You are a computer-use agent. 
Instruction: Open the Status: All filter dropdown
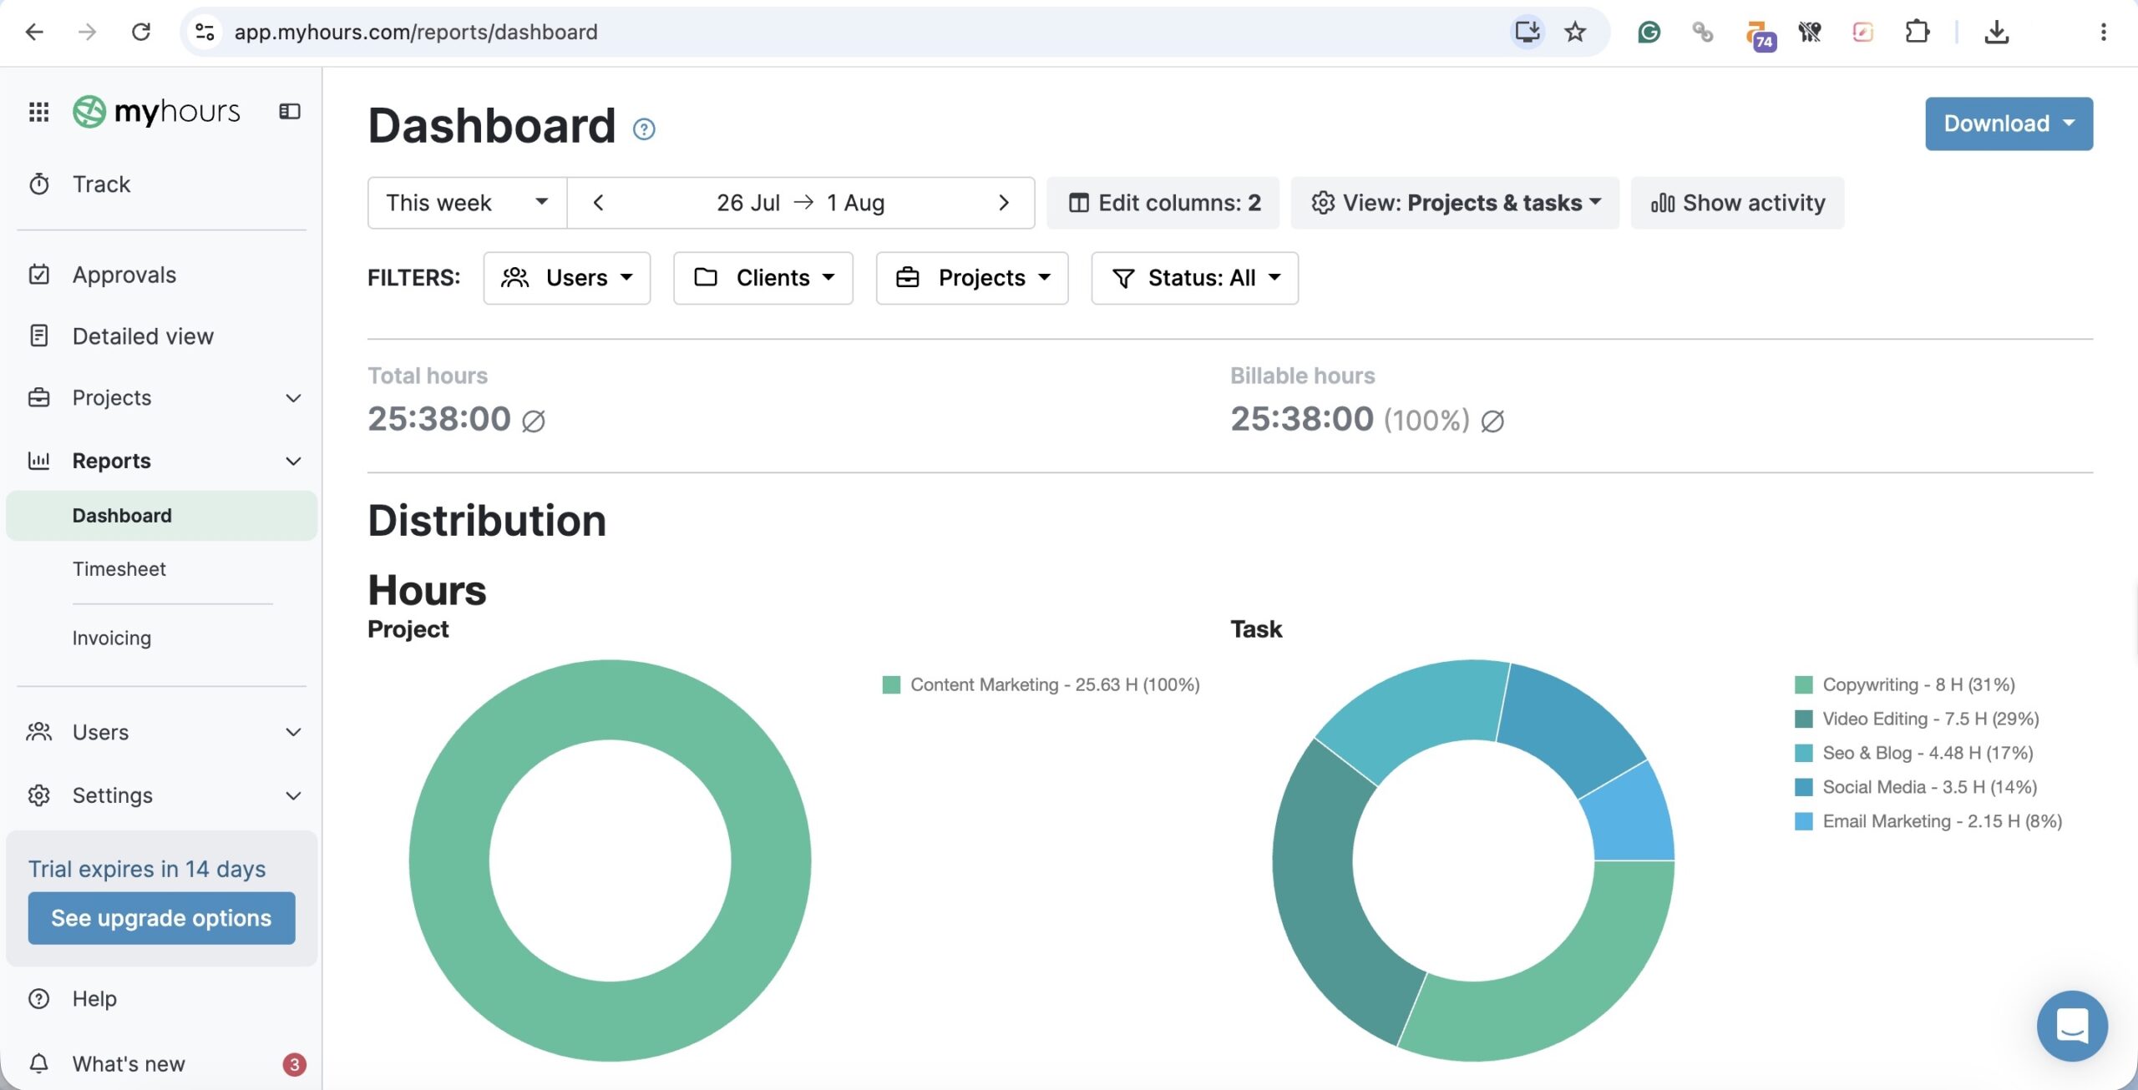1195,277
